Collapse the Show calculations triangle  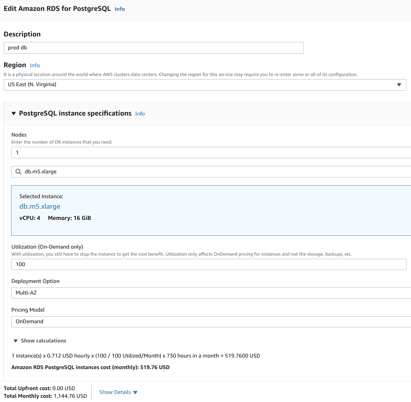coord(15,341)
